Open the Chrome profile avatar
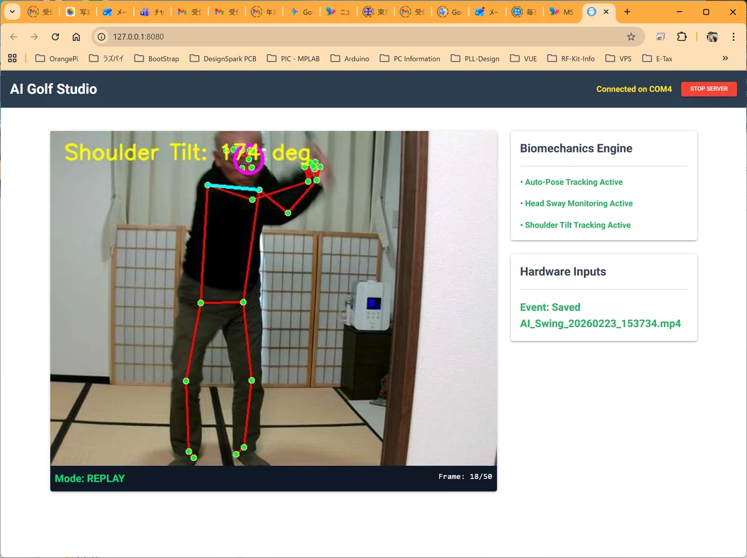 tap(712, 37)
